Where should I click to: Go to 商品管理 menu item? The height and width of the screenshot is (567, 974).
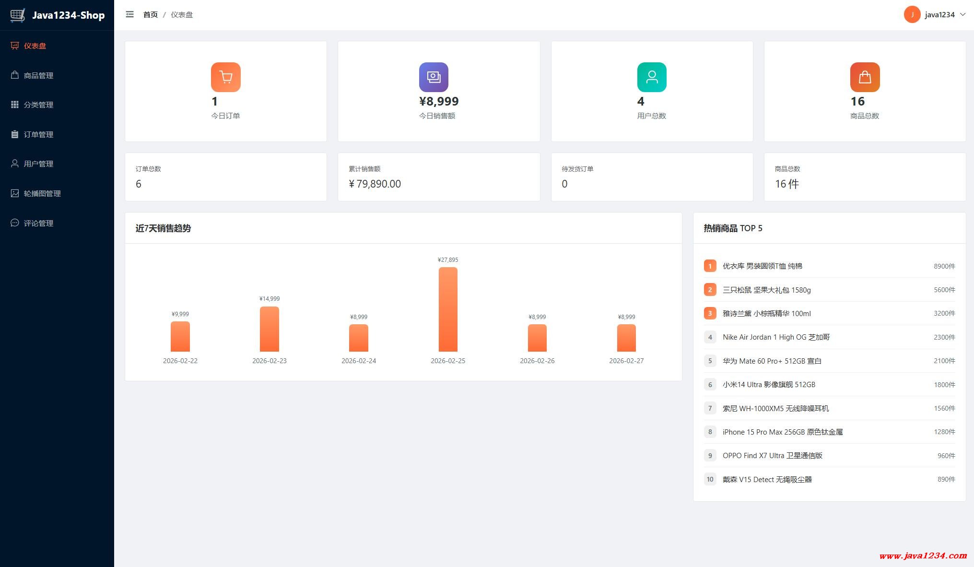pos(38,75)
